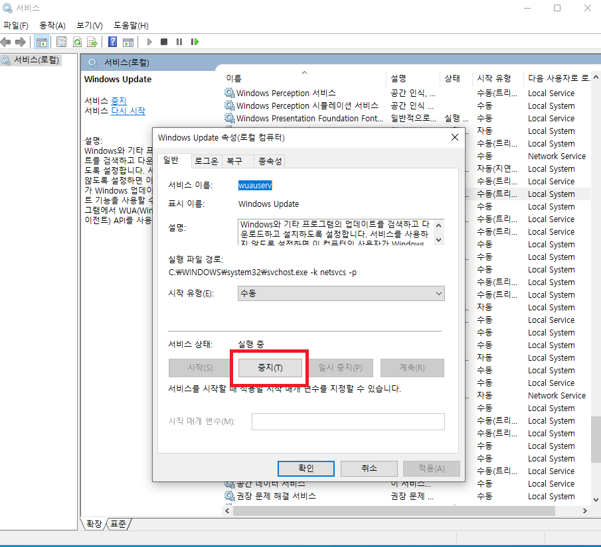
Task: Go back with the toolbar Back arrow
Action: coord(5,42)
